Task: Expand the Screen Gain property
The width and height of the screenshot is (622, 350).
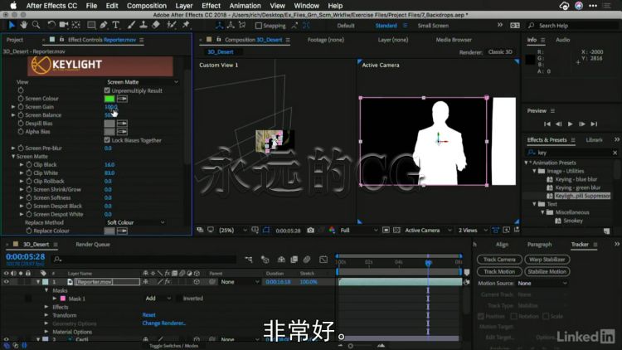Action: click(x=13, y=107)
